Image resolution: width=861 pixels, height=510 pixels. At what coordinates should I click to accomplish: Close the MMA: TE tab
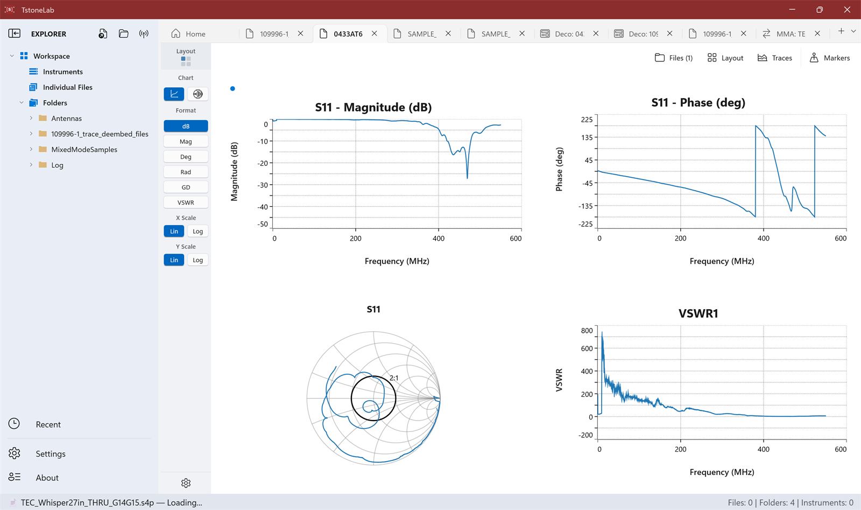point(817,33)
